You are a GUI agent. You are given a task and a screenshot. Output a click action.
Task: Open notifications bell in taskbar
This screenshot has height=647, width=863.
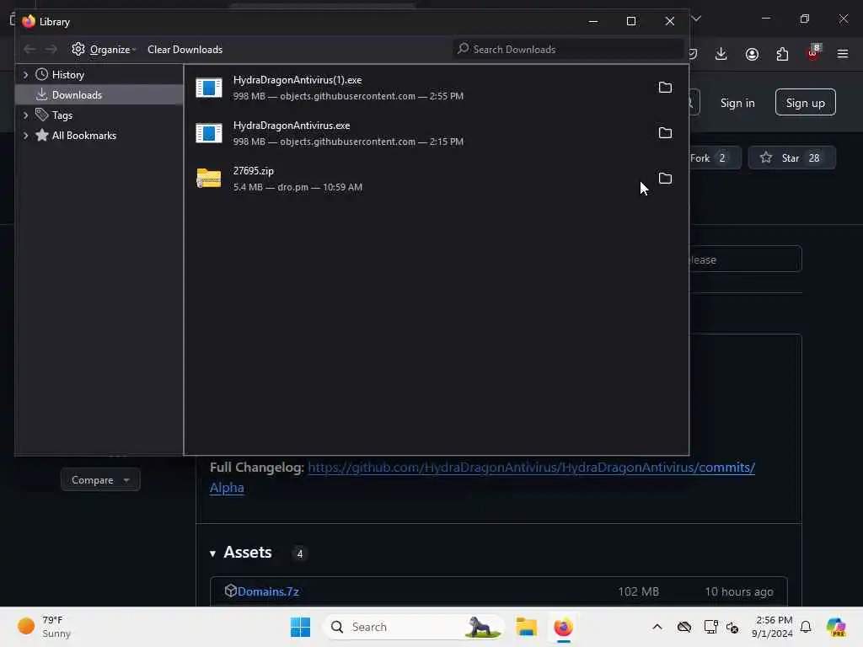pyautogui.click(x=806, y=627)
